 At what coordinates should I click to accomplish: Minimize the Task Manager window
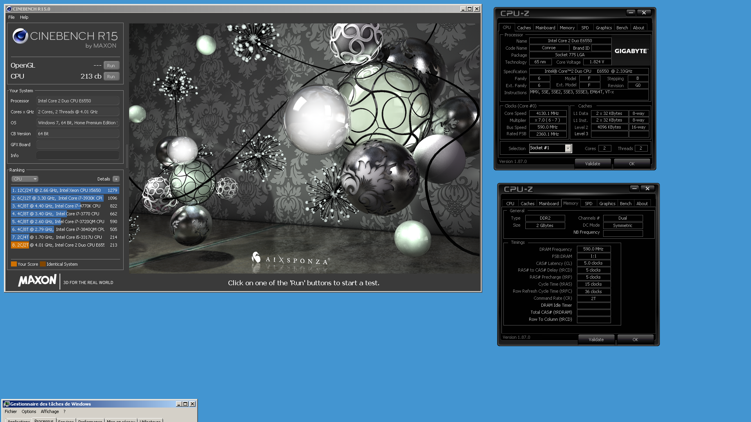click(x=179, y=404)
